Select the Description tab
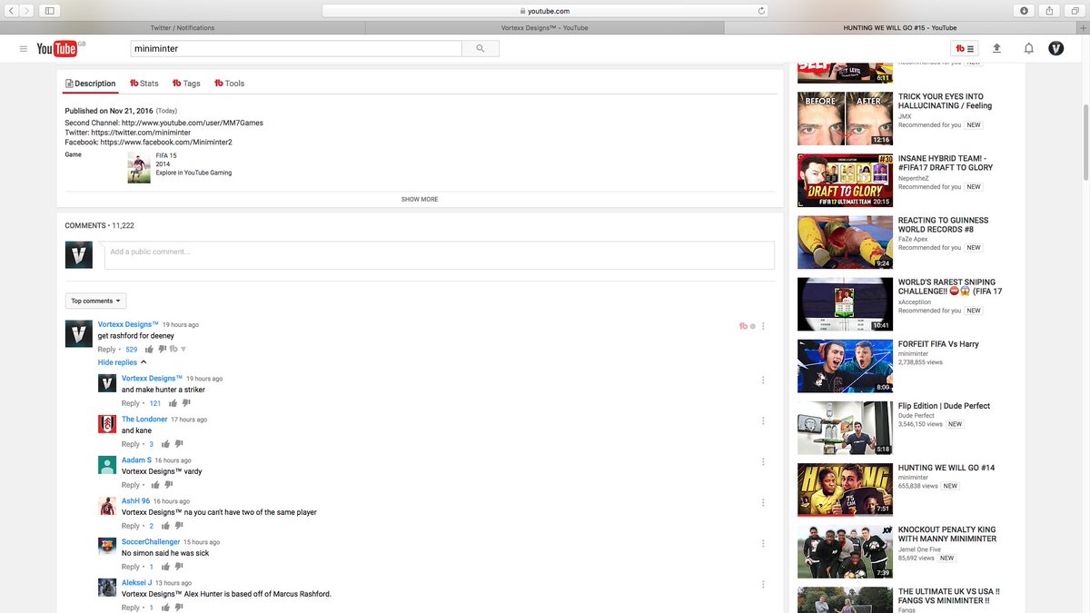Image resolution: width=1090 pixels, height=613 pixels. click(91, 84)
